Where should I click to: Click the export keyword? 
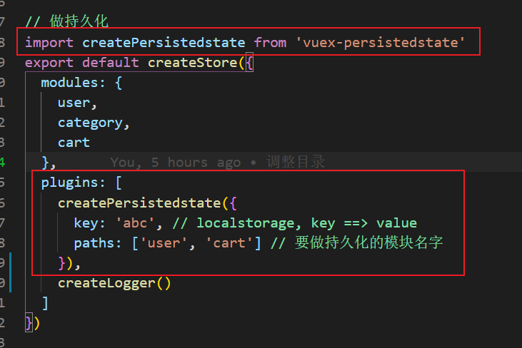49,63
